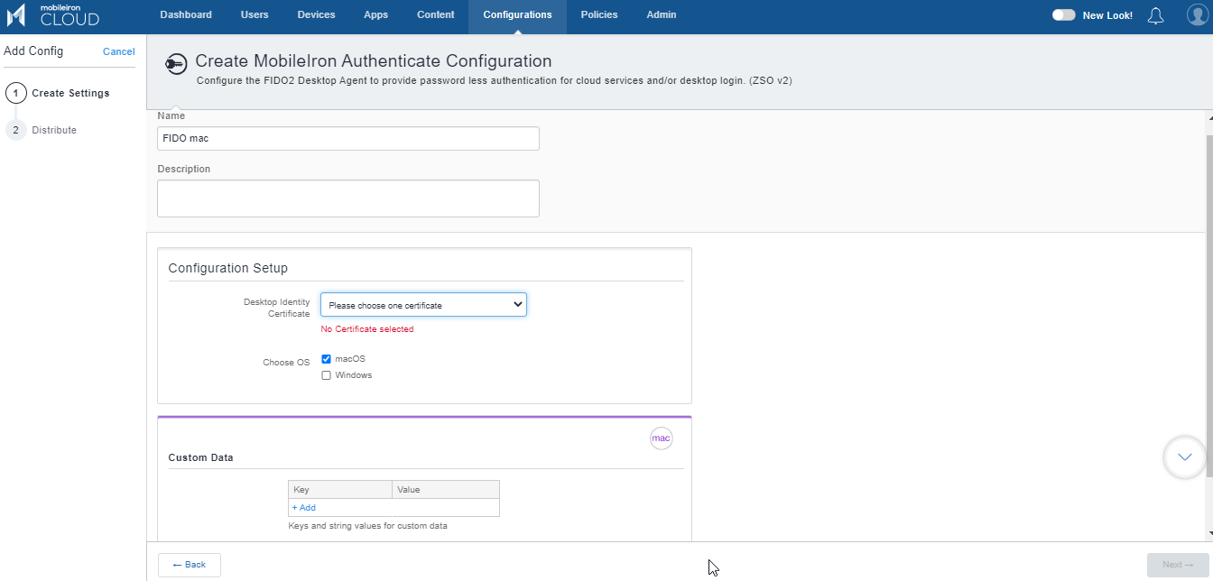Image resolution: width=1213 pixels, height=581 pixels.
Task: Select the Content tab
Action: pyautogui.click(x=436, y=15)
